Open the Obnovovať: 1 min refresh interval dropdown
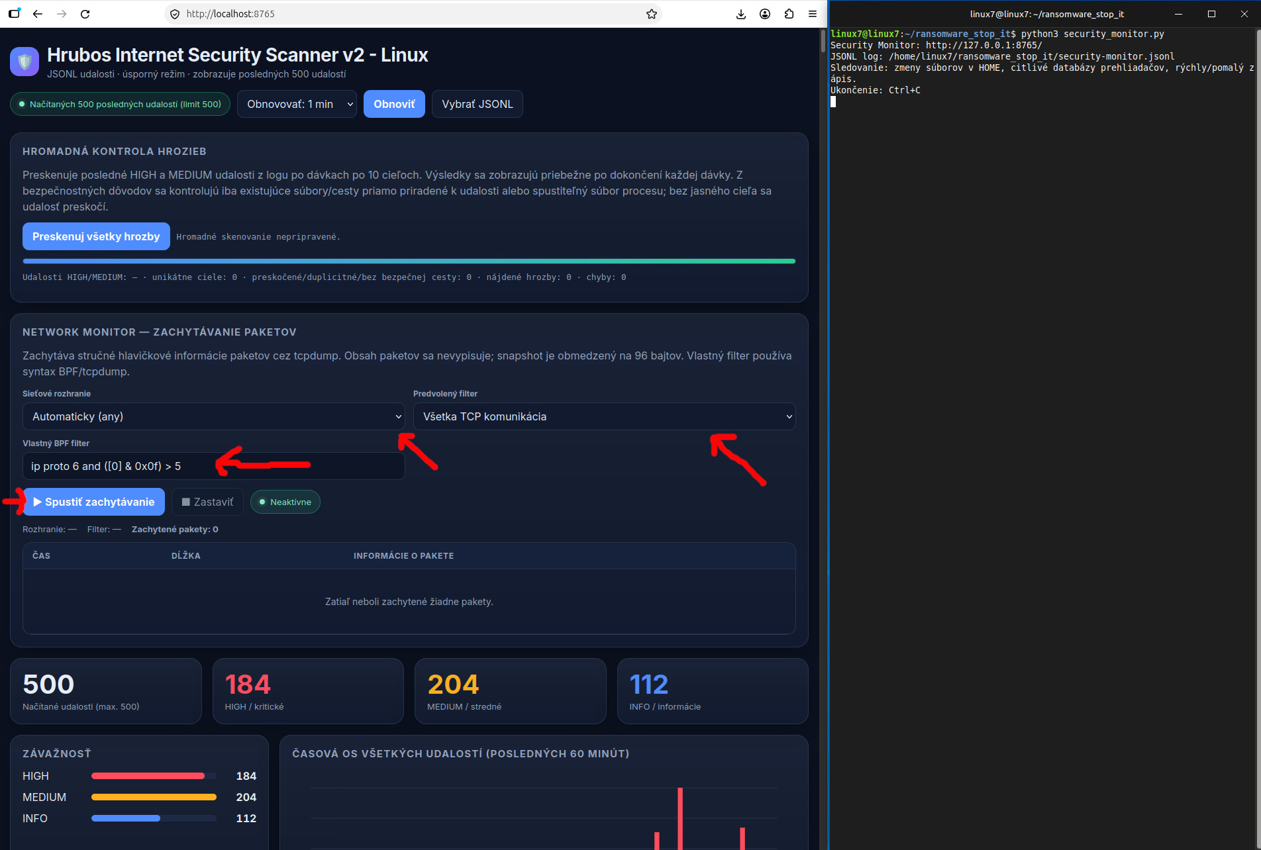This screenshot has height=850, width=1261. click(297, 104)
